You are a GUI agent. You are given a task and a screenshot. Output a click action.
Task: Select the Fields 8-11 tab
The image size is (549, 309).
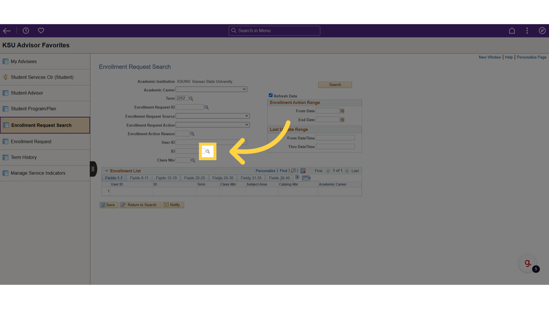click(x=139, y=178)
